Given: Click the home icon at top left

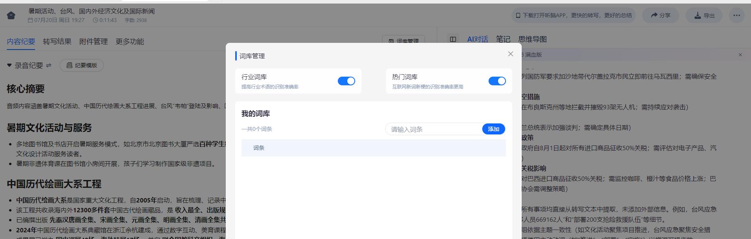Looking at the screenshot, I should 11,15.
